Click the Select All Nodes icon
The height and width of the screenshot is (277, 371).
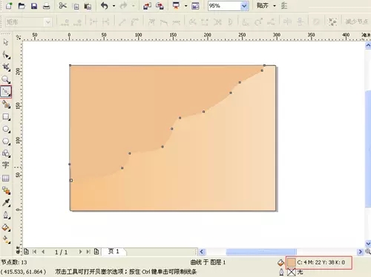[x=332, y=22]
